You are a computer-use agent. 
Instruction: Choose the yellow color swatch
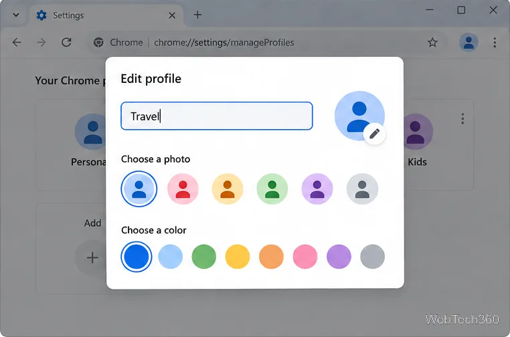(238, 257)
